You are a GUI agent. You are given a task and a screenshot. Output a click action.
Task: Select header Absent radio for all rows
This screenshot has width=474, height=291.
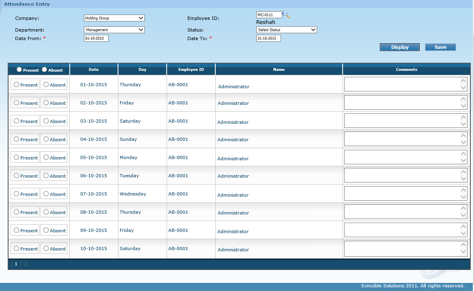click(44, 70)
